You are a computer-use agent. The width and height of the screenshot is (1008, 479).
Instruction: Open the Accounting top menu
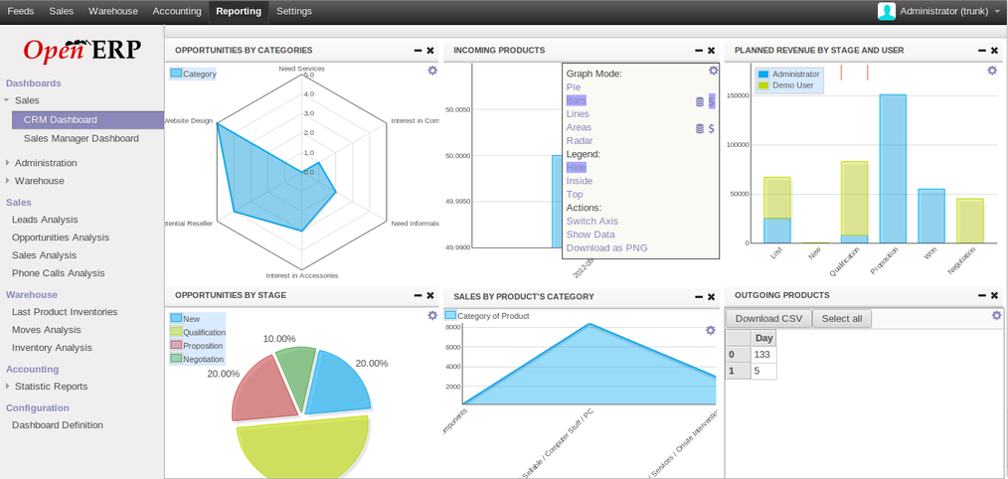tap(177, 11)
